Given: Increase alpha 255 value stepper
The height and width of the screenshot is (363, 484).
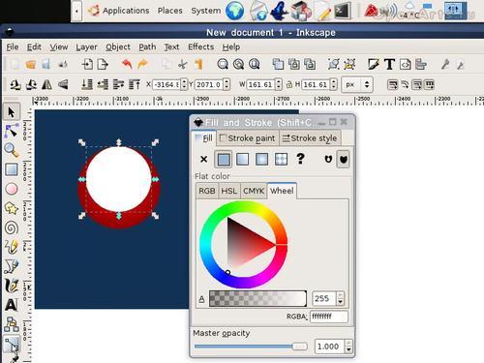Looking at the screenshot, I should click(x=341, y=295).
